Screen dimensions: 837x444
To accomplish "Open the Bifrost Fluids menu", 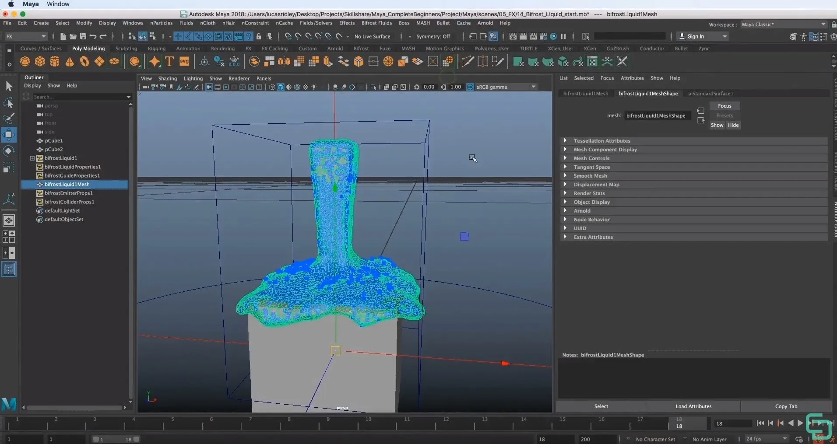I will [376, 23].
